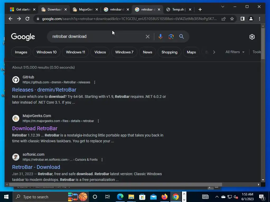The width and height of the screenshot is (270, 202).
Task: Go to Google homepage logo
Action: (x=23, y=37)
